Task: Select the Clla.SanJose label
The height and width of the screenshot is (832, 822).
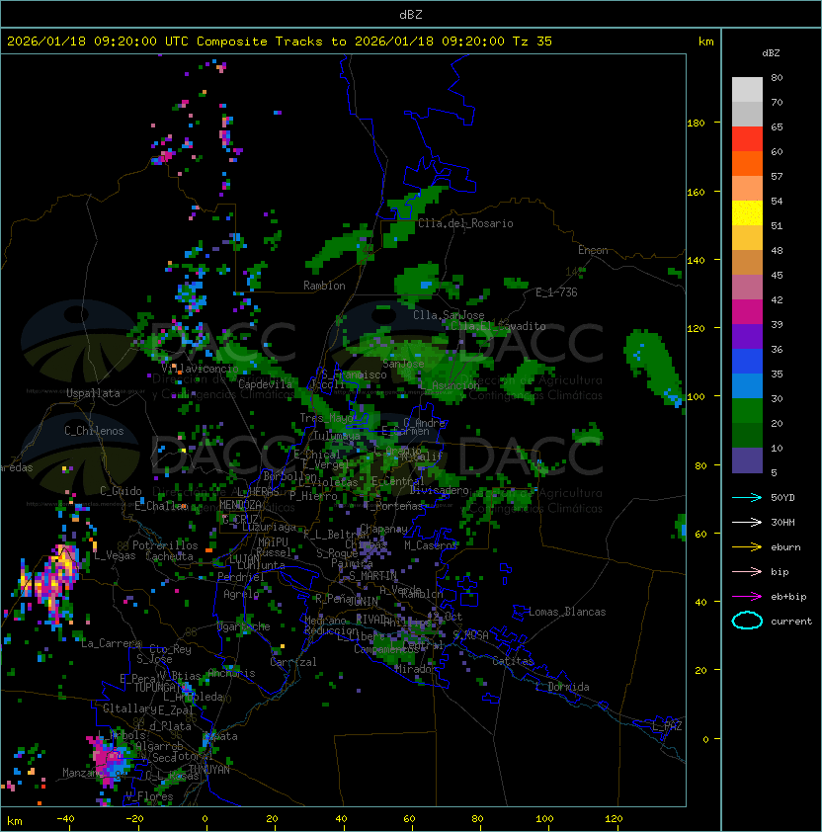Action: coord(449,315)
